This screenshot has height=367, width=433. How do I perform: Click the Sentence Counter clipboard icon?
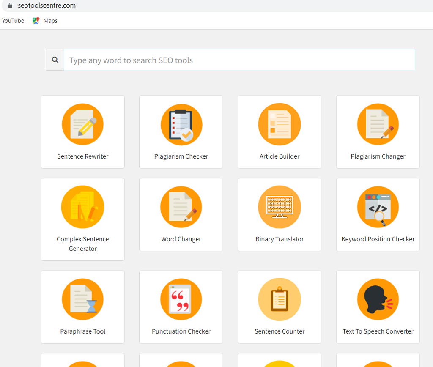pyautogui.click(x=279, y=299)
